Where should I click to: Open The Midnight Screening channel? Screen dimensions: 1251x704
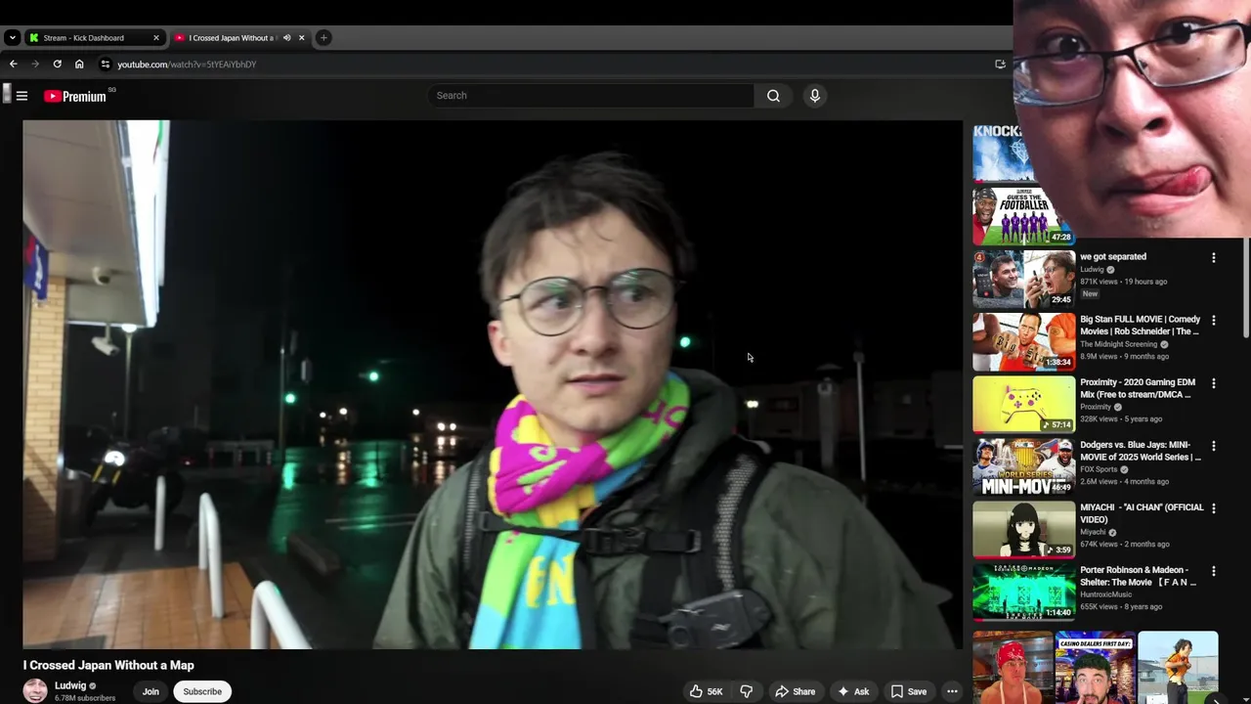click(1119, 344)
